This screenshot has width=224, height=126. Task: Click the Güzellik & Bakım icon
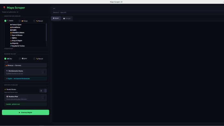pos(11,33)
